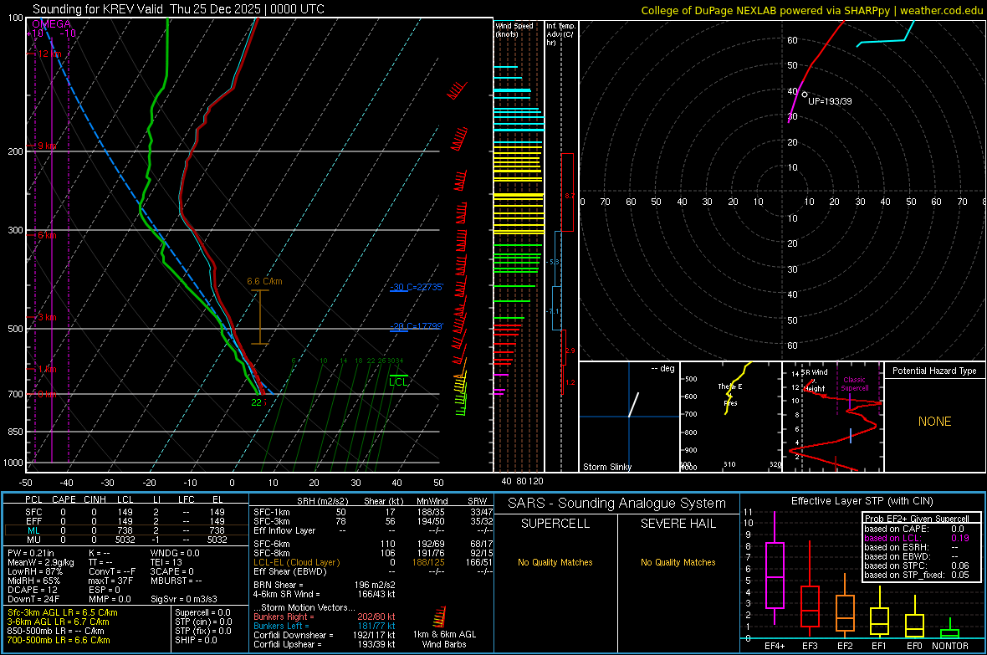This screenshot has height=655, width=987.
Task: Click the 'Wind Speed (knots)' panel header
Action: 514,30
